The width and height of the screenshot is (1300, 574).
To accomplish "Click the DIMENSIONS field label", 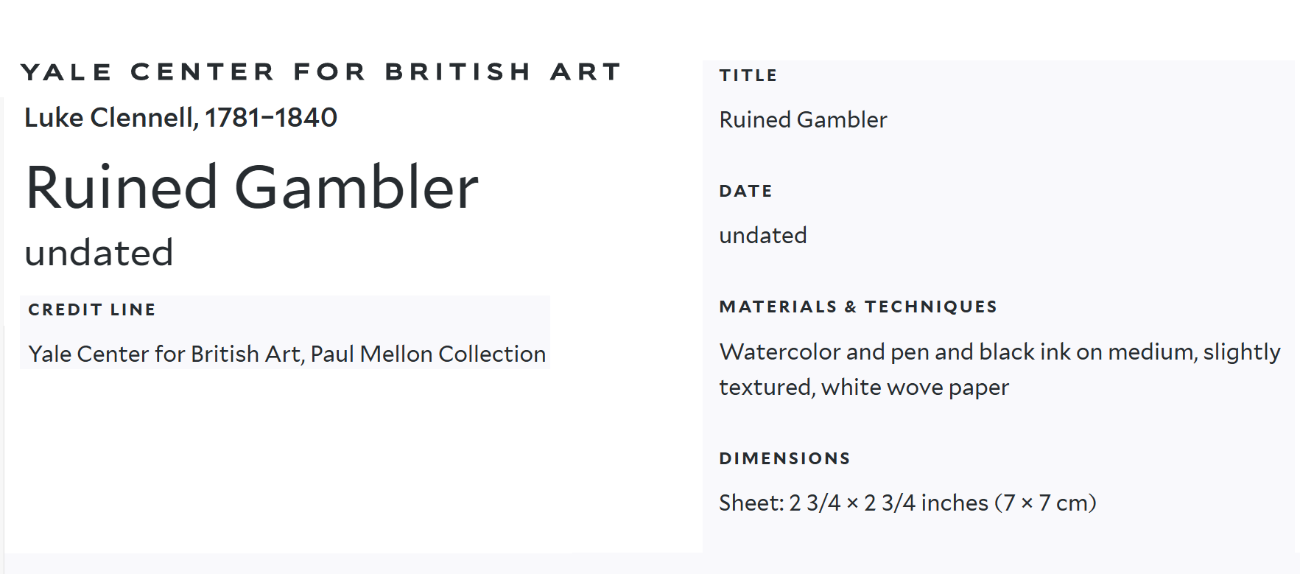I will (x=784, y=458).
